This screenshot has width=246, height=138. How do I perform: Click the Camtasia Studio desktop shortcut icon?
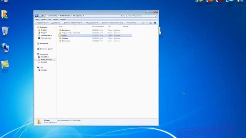(5, 64)
